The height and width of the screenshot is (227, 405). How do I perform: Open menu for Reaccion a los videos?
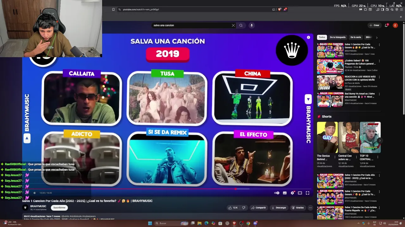tap(379, 77)
